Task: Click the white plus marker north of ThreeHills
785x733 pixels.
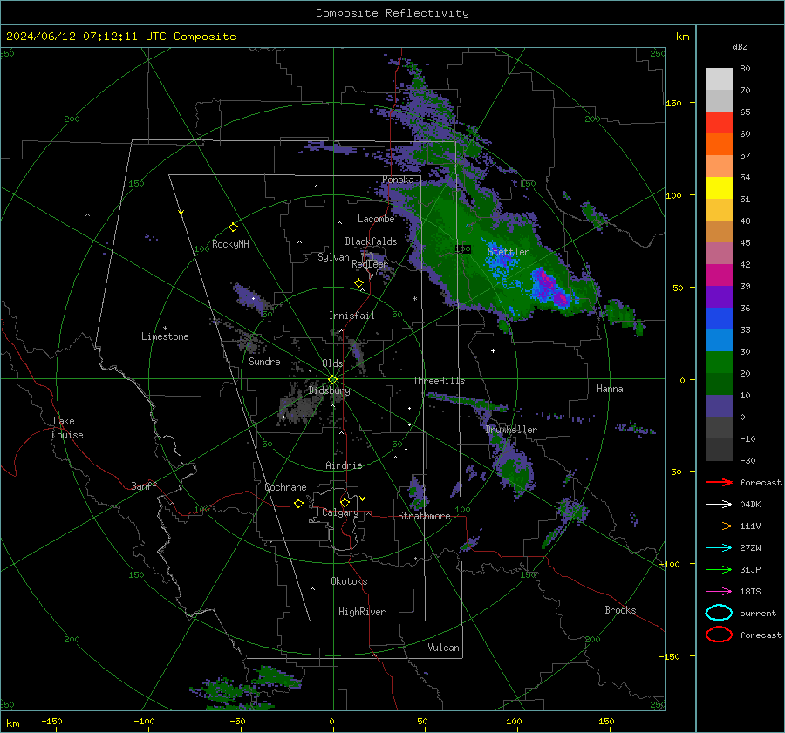Action: [493, 350]
